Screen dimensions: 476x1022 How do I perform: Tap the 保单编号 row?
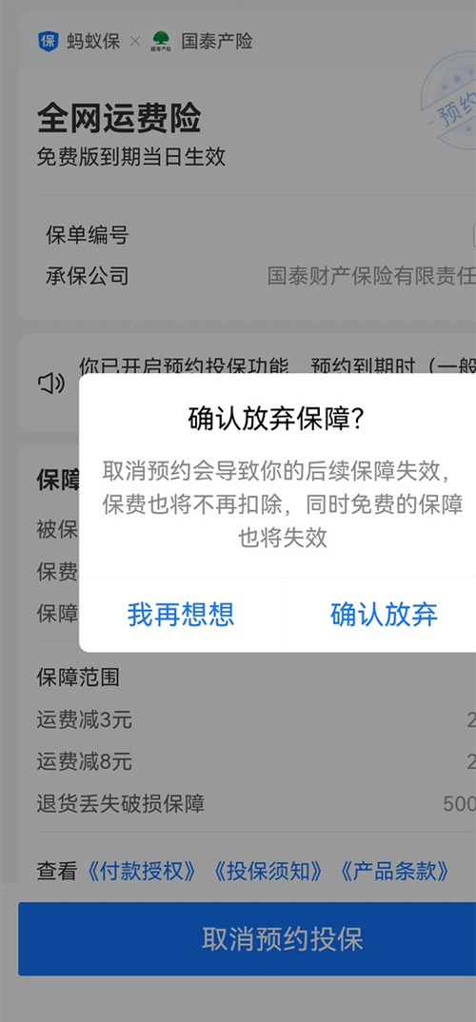click(256, 235)
